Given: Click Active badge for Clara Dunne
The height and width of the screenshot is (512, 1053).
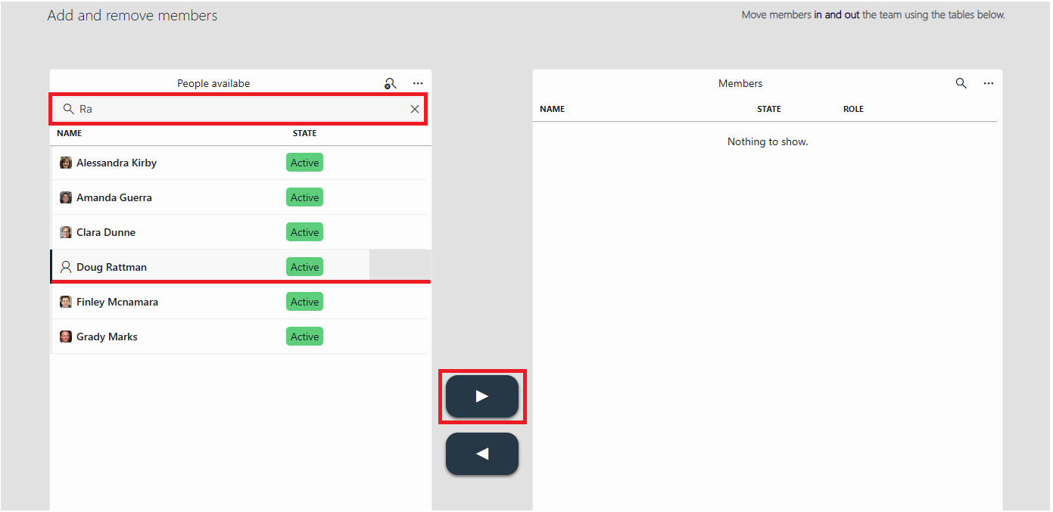Looking at the screenshot, I should pyautogui.click(x=304, y=232).
